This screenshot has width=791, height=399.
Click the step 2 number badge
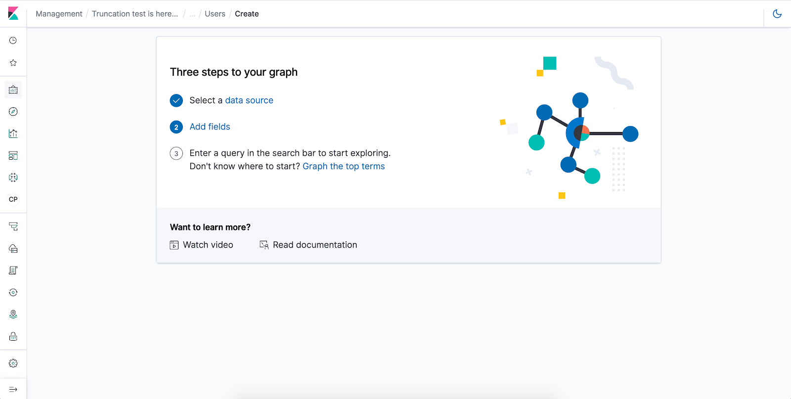(176, 127)
